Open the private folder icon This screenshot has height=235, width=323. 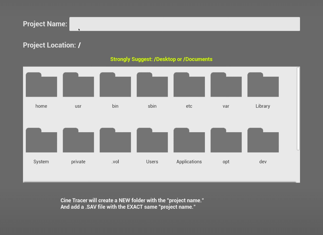tap(78, 140)
